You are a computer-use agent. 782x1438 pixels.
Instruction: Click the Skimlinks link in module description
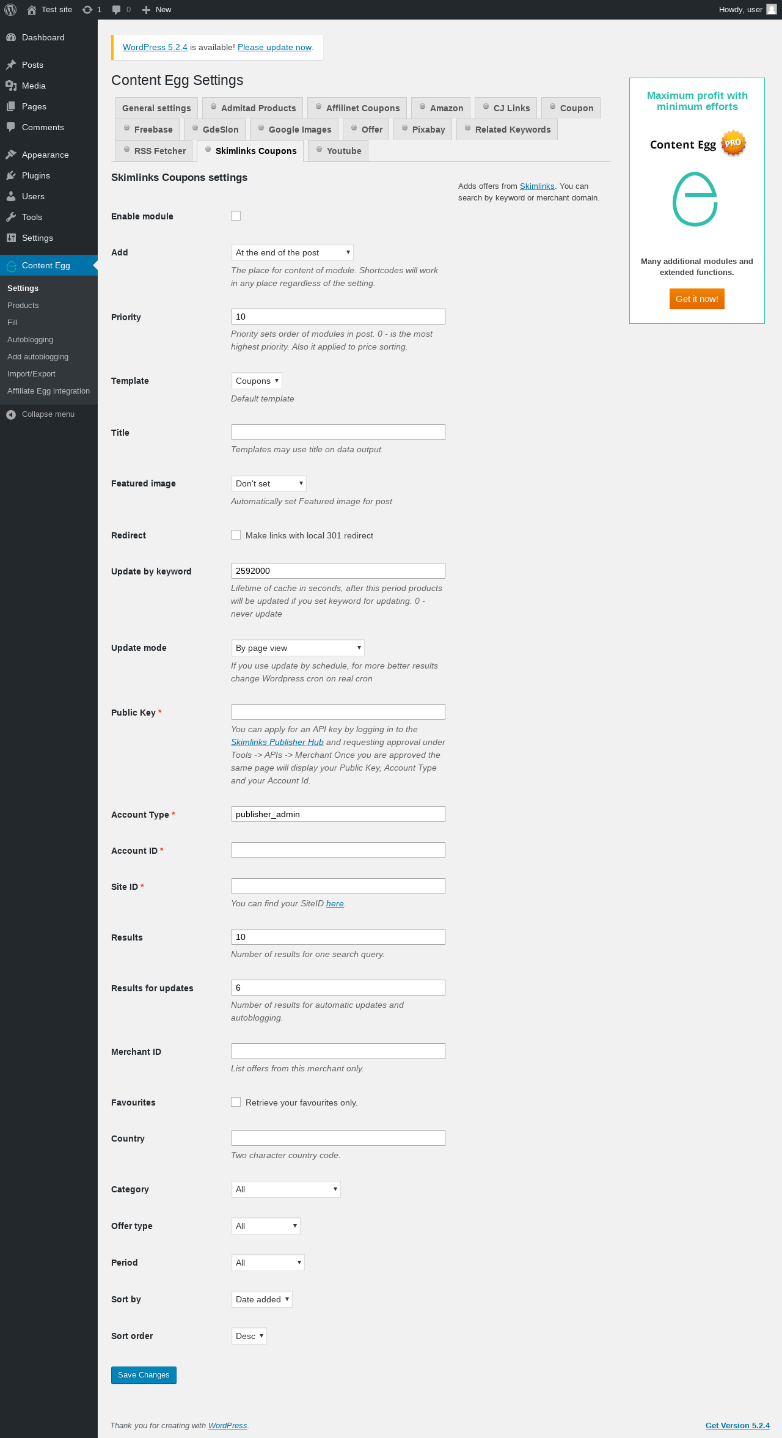click(537, 186)
